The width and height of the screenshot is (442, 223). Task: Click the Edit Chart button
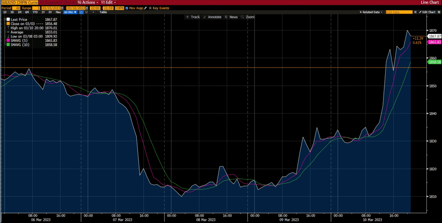point(427,12)
